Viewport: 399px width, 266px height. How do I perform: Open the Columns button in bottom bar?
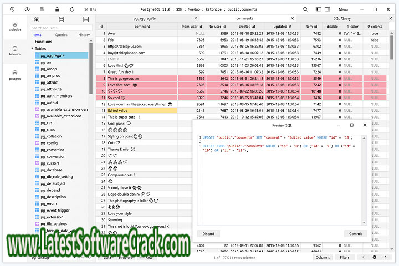[323, 257]
